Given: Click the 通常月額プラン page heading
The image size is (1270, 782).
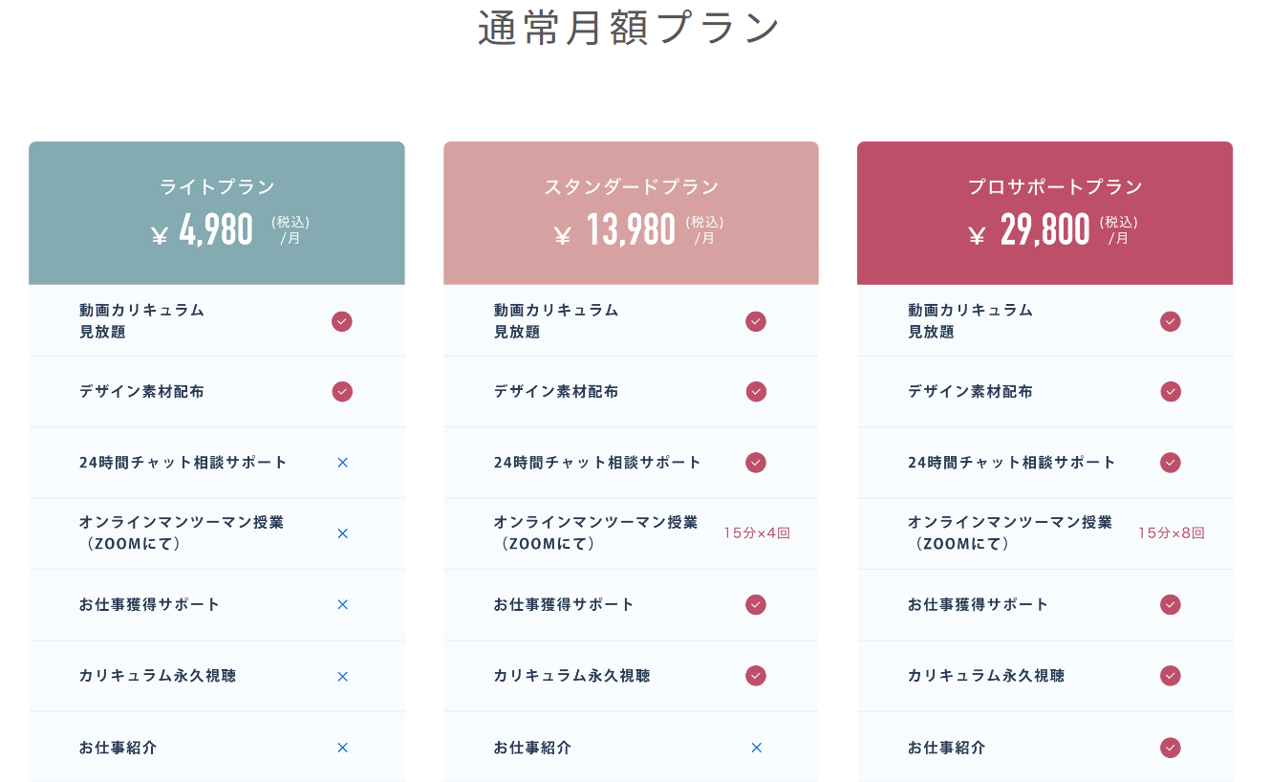Looking at the screenshot, I should point(629,30).
